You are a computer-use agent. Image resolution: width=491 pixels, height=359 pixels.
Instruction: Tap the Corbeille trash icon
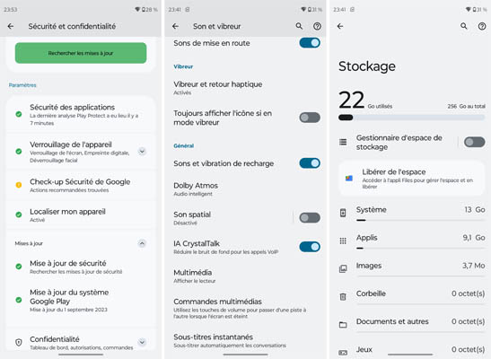point(343,296)
